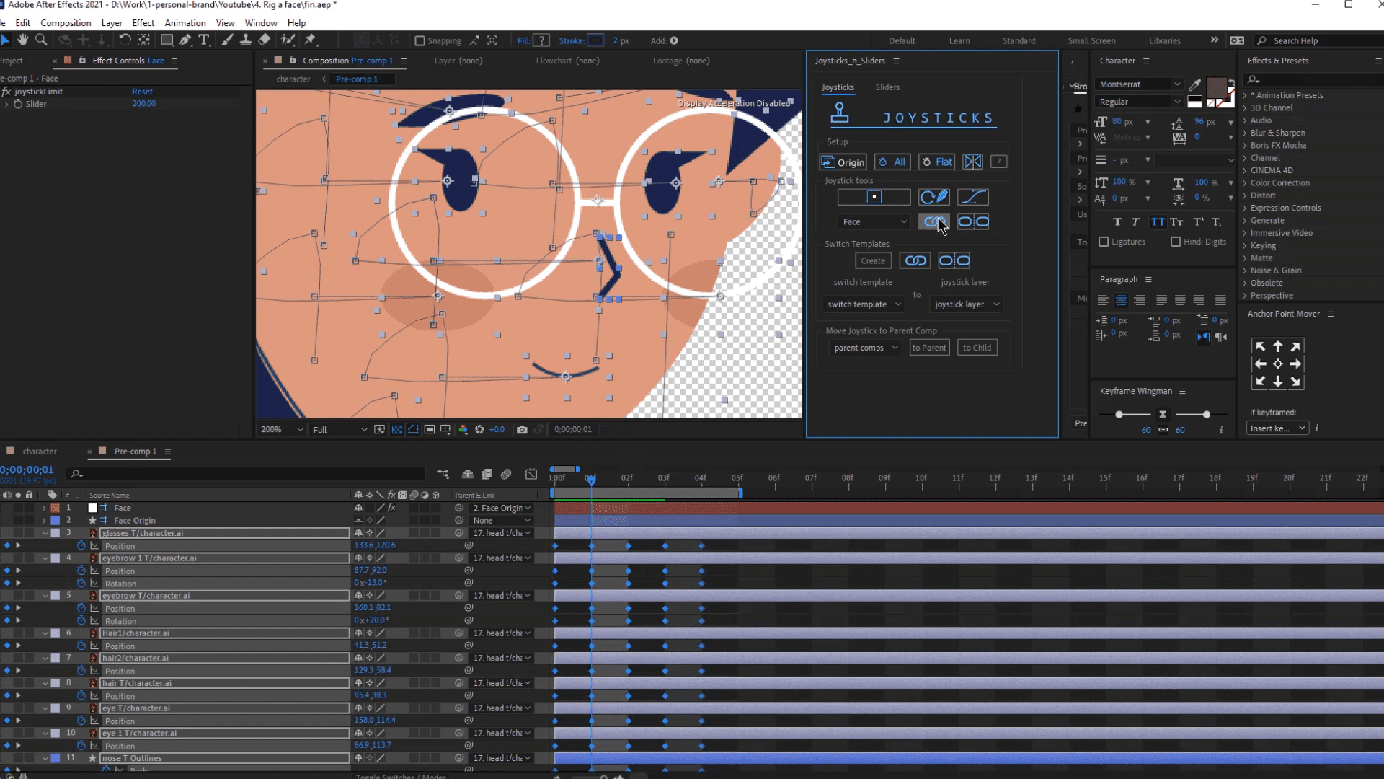Select the Zoom tool in toolbar

click(41, 40)
